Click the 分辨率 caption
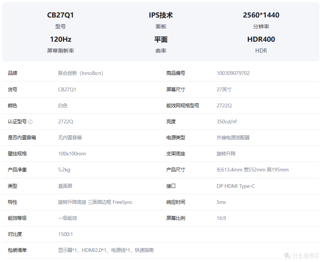 click(x=261, y=27)
